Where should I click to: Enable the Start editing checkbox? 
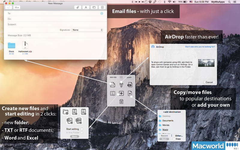coord(82,129)
